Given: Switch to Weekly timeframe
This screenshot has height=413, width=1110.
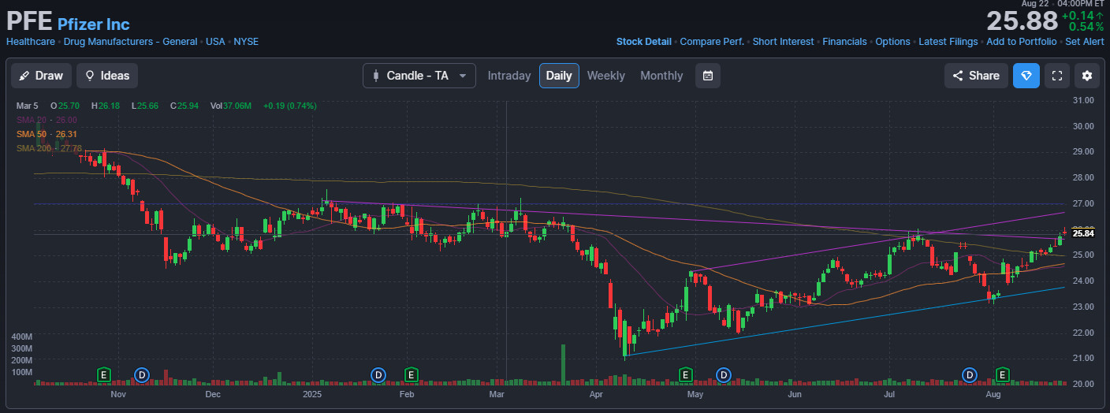Looking at the screenshot, I should pyautogui.click(x=605, y=76).
